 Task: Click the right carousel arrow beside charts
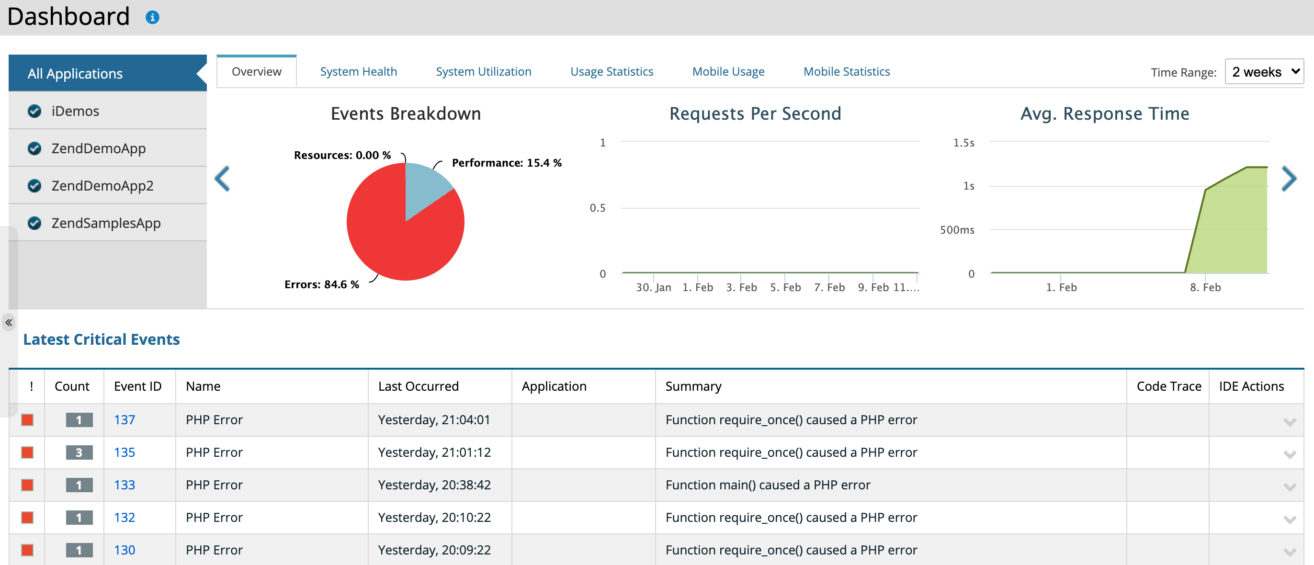(1289, 179)
